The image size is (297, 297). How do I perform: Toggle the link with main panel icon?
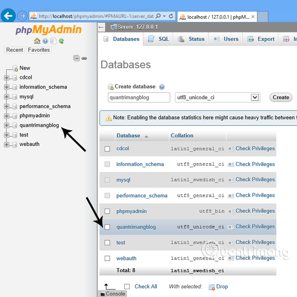(x=84, y=59)
